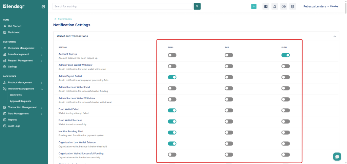Open the help documentation icon

(x=266, y=6)
